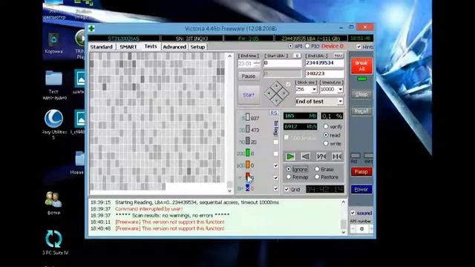The height and width of the screenshot is (267, 475).
Task: Click the left arrow of the diamond navigator
Action: (x=269, y=93)
